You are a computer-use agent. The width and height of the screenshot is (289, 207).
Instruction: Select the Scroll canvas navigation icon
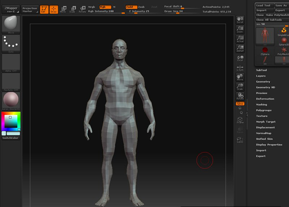240,20
